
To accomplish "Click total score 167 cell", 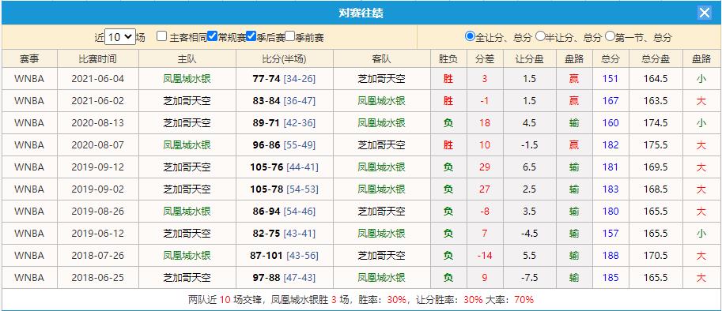I will [x=610, y=101].
